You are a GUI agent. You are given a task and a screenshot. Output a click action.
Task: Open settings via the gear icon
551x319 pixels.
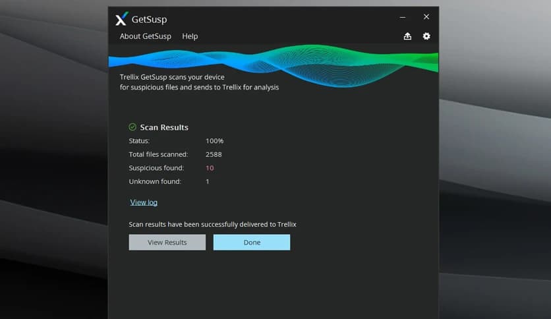coord(426,36)
